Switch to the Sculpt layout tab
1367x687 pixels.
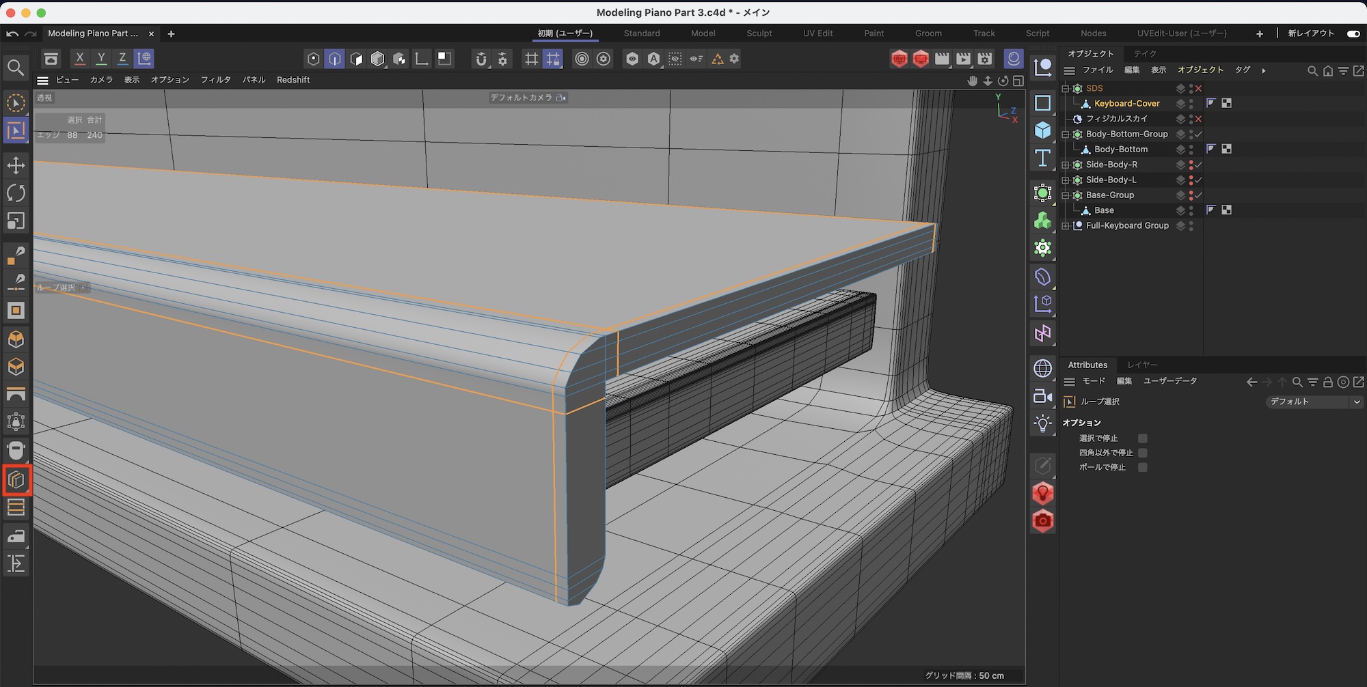759,33
